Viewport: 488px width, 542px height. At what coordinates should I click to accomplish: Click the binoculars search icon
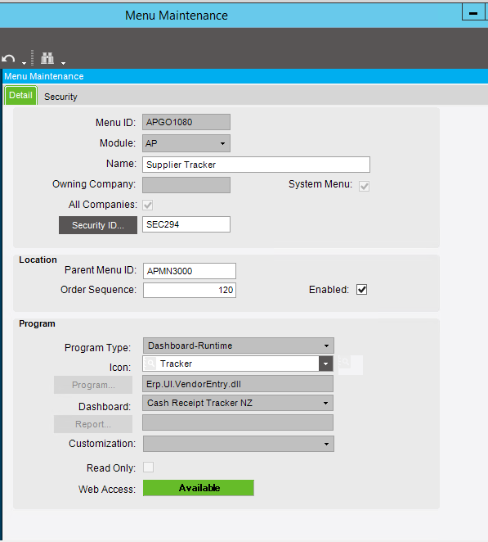pos(47,58)
